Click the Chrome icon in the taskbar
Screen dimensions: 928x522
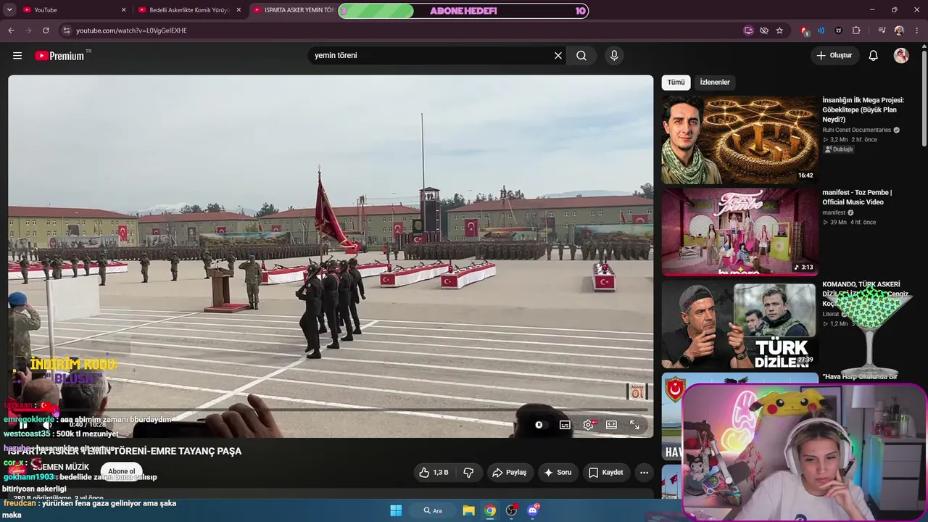[490, 510]
